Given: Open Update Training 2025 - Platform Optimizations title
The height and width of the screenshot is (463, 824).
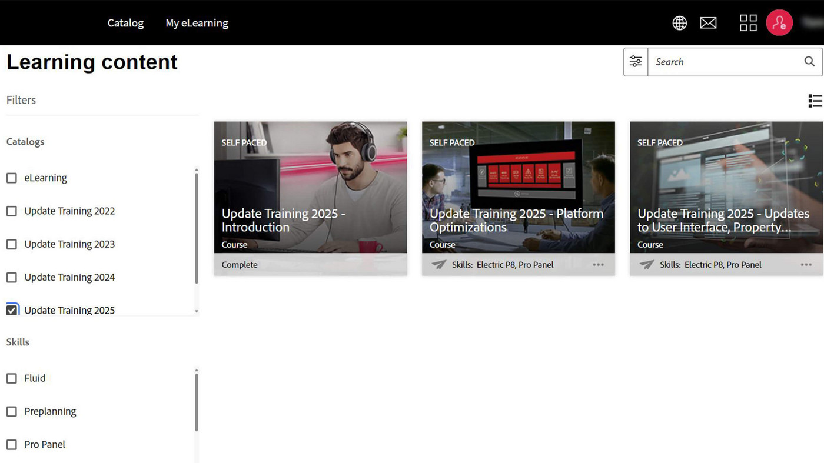Looking at the screenshot, I should 516,220.
